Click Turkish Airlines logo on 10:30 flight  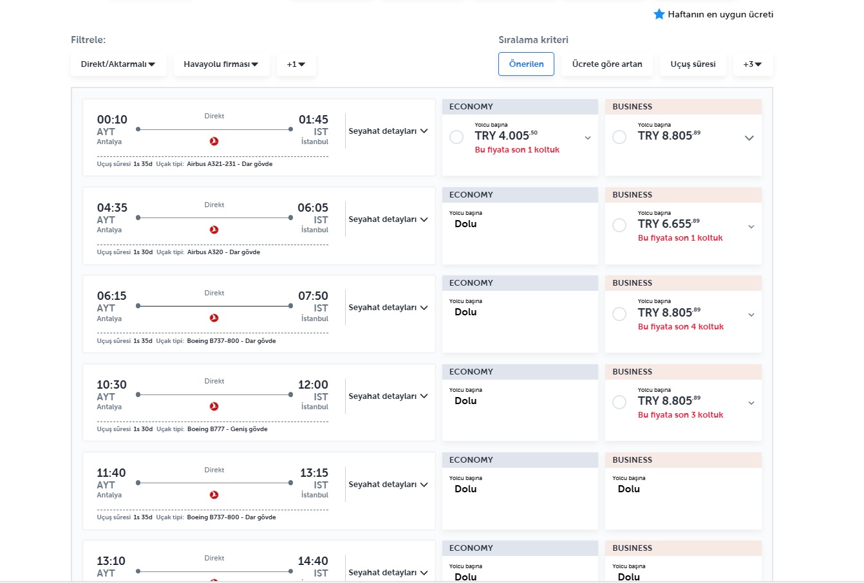(214, 406)
